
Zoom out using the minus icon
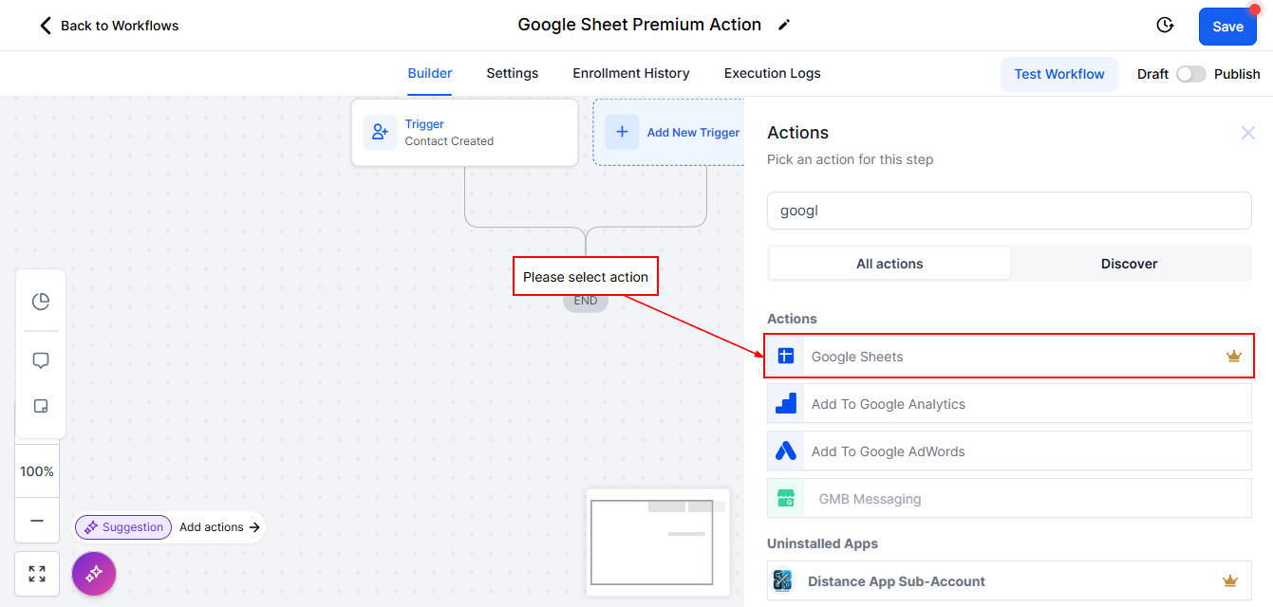(37, 521)
